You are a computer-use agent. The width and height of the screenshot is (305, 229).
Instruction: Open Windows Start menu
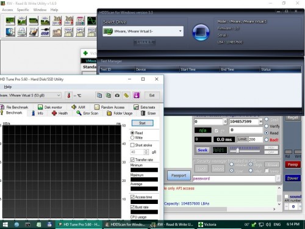point(5,225)
